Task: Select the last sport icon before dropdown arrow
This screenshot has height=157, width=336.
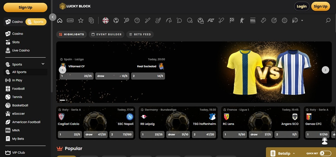Action: (x=295, y=20)
